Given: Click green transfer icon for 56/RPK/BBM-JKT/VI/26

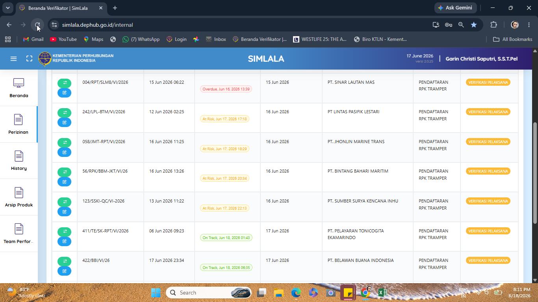Looking at the screenshot, I should 65,172.
